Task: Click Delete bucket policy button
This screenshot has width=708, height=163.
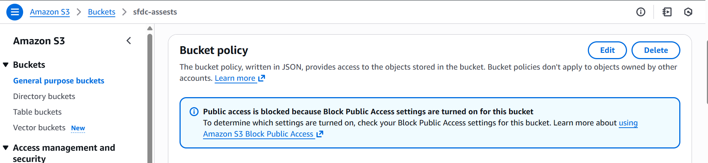Action: [x=656, y=50]
